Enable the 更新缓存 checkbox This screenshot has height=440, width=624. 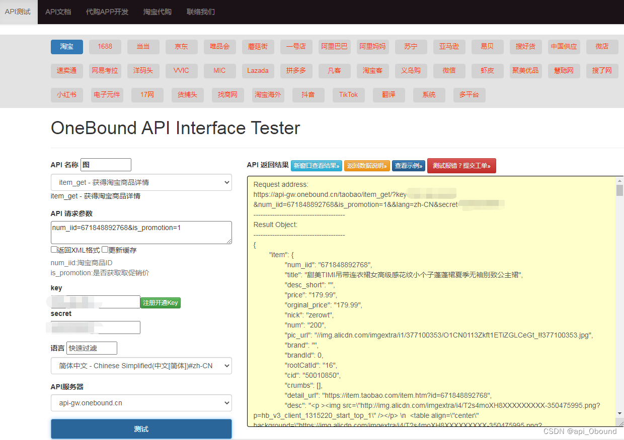tap(105, 250)
